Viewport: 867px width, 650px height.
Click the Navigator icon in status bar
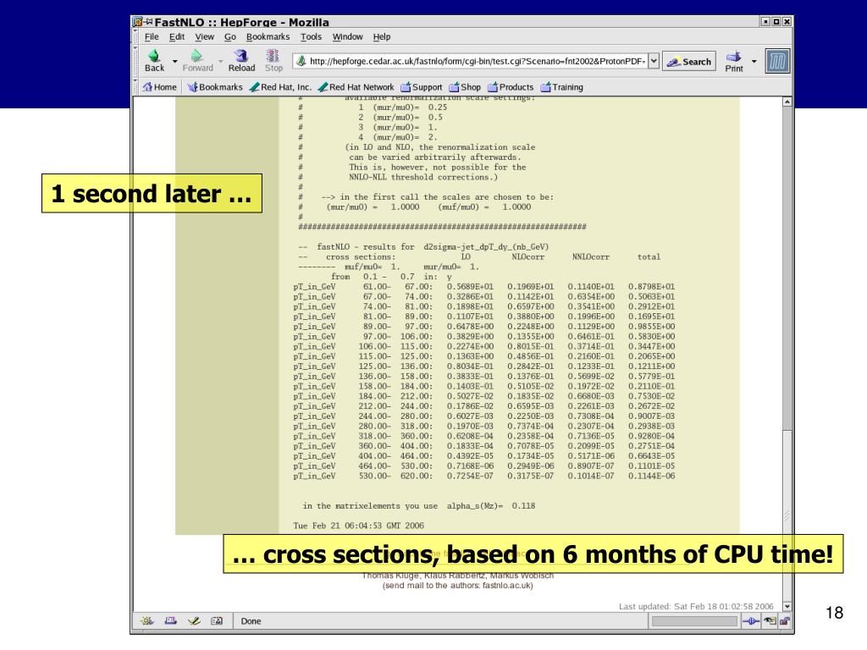(147, 620)
